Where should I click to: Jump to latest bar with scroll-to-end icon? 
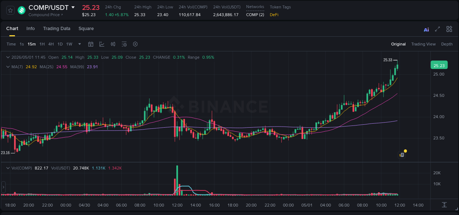[x=444, y=205]
